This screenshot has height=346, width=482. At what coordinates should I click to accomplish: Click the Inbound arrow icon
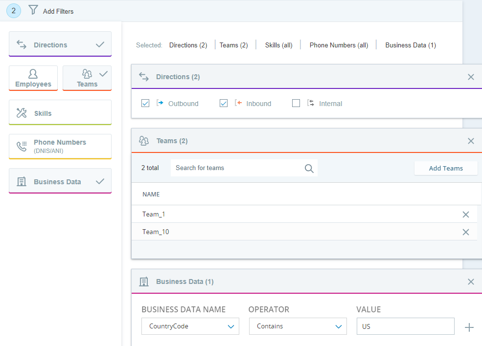pos(238,103)
